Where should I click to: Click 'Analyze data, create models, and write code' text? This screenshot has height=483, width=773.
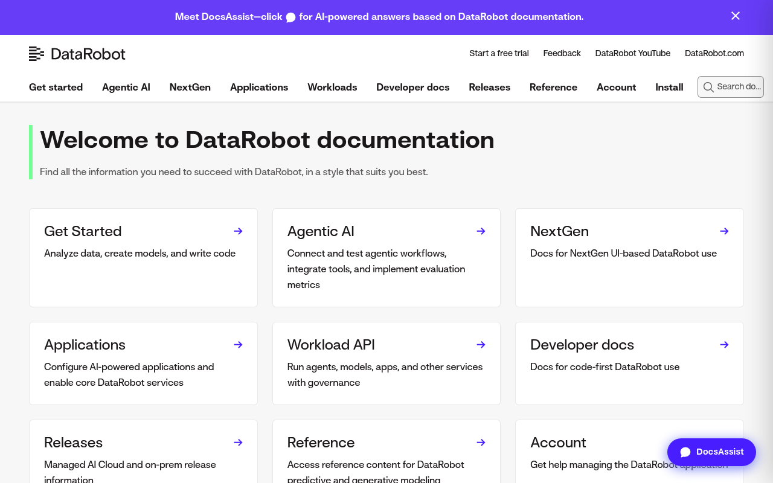point(140,254)
